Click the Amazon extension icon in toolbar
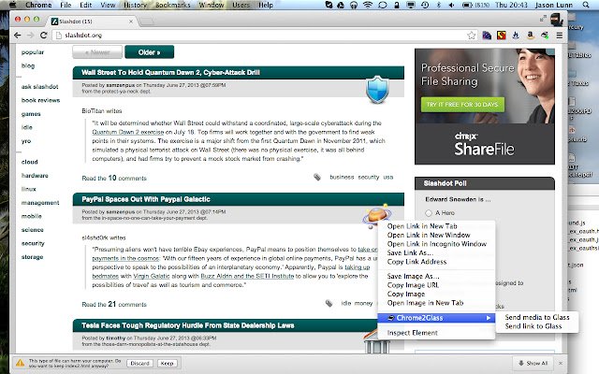 [x=531, y=36]
